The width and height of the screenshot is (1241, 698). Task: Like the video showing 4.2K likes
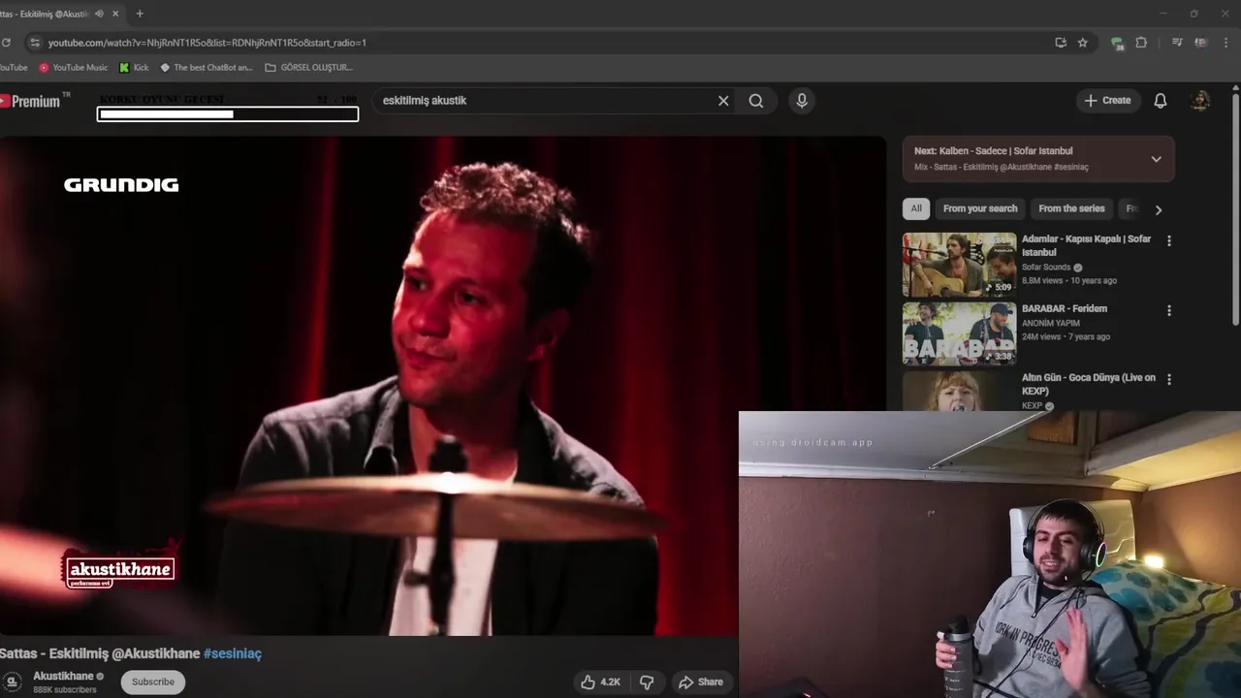click(600, 682)
